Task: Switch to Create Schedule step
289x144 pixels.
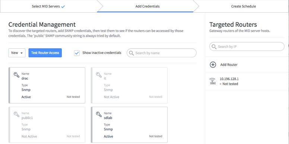Action: coord(244,6)
